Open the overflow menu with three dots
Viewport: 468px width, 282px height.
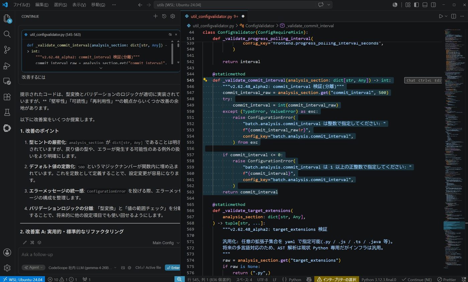pyautogui.click(x=114, y=5)
